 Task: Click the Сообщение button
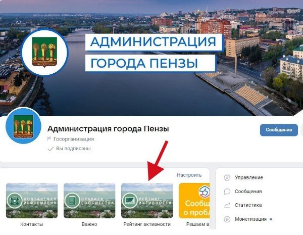tap(279, 130)
